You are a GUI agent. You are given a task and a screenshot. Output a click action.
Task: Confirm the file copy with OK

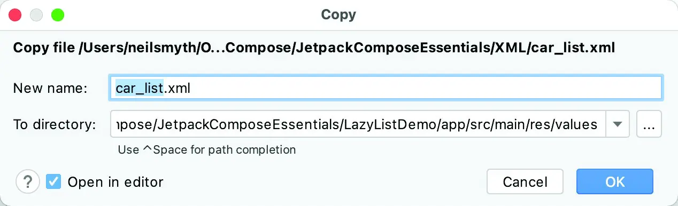(x=615, y=181)
